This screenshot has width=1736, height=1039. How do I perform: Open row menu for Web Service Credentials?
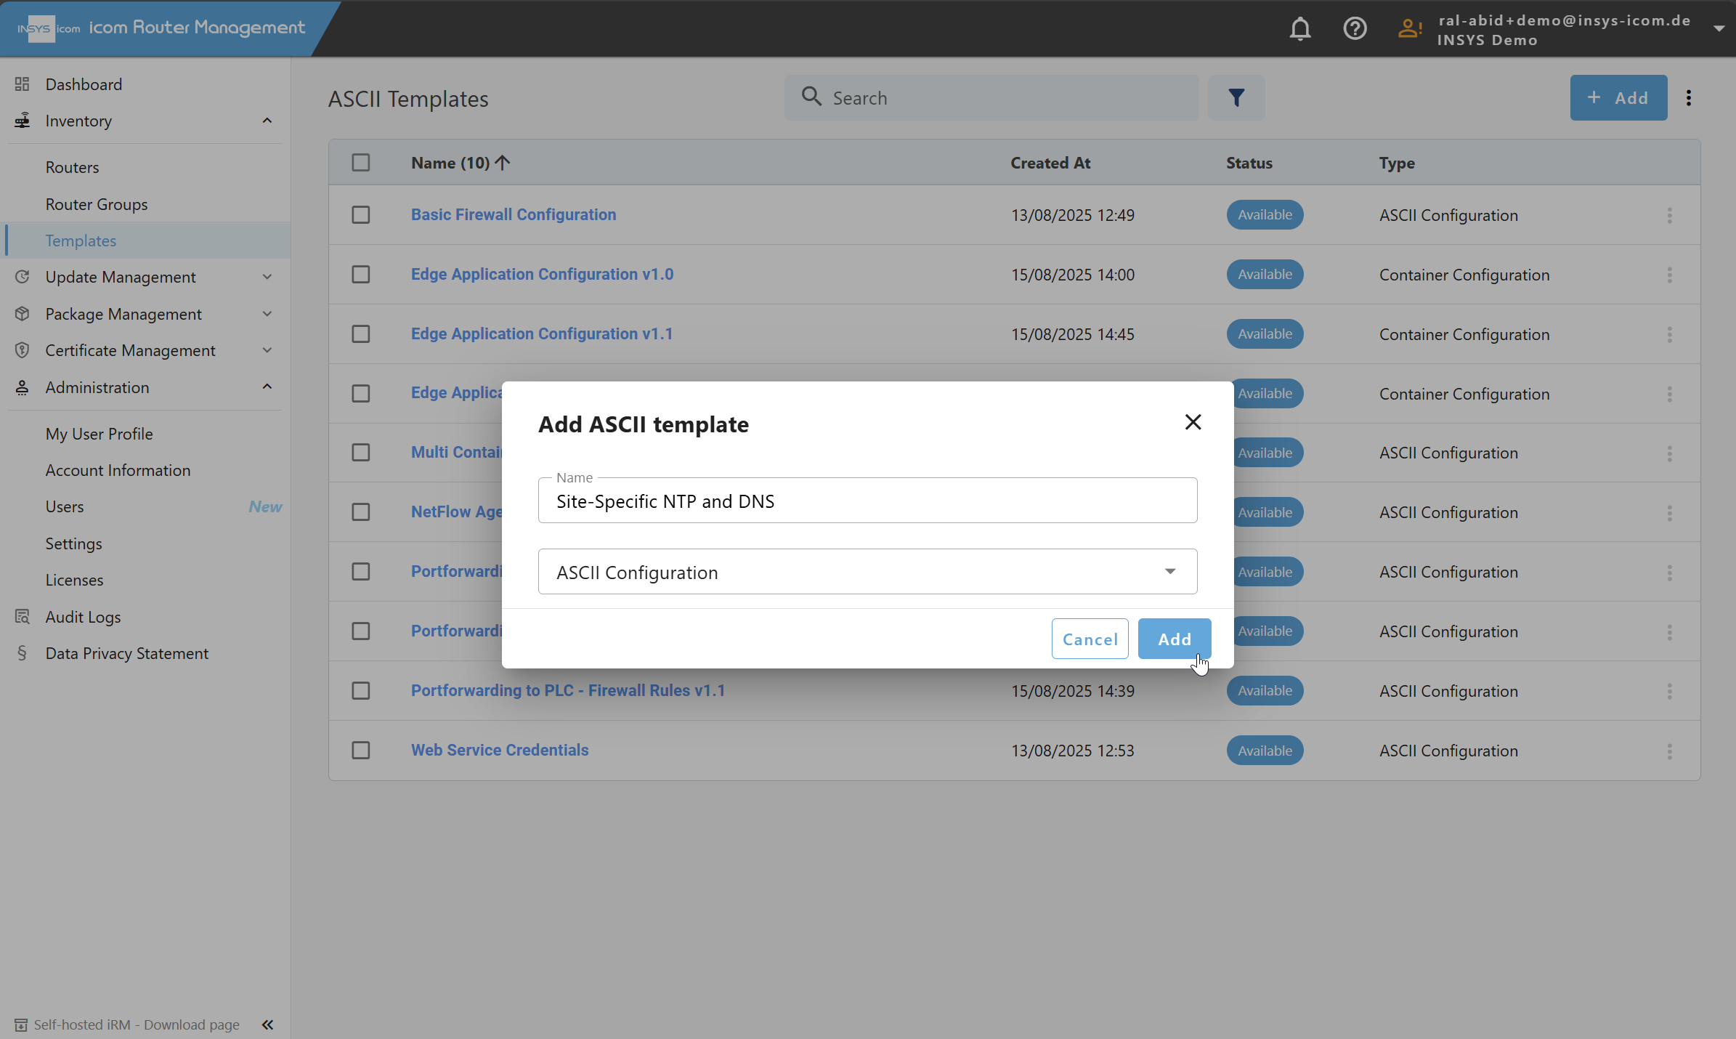[x=1669, y=751]
